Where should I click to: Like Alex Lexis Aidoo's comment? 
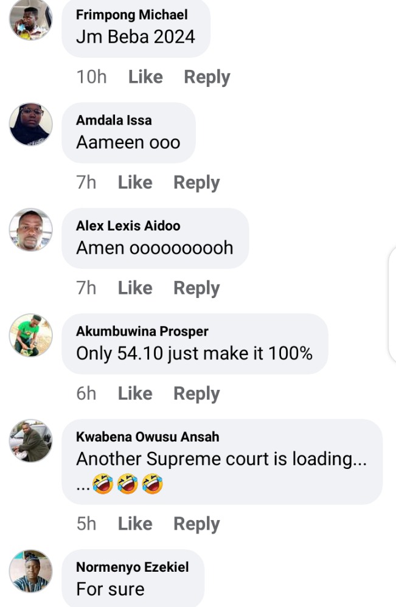point(135,288)
